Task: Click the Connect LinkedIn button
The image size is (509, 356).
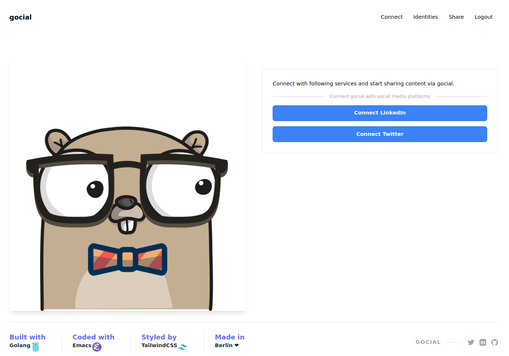Action: point(380,113)
